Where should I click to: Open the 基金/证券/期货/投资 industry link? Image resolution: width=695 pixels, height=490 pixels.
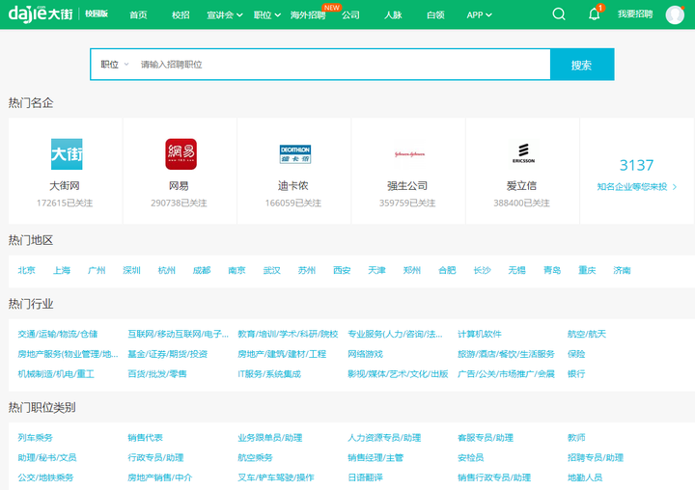tap(168, 354)
